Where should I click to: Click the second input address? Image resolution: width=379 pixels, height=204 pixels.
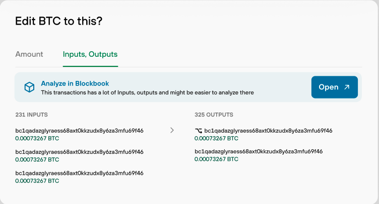[79, 152]
